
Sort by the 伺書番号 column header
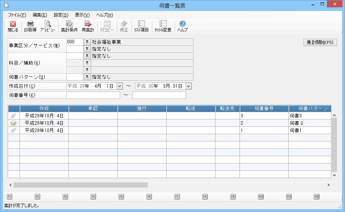tap(264, 108)
